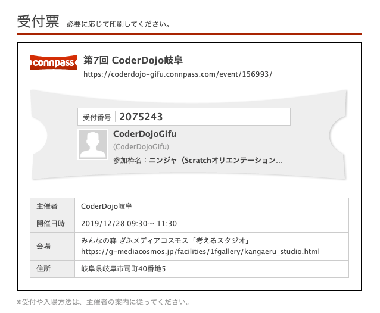The width and height of the screenshot is (380, 313).
Task: Click the g-mediacosmos.jp kangaeru_studio.html URL
Action: click(200, 252)
